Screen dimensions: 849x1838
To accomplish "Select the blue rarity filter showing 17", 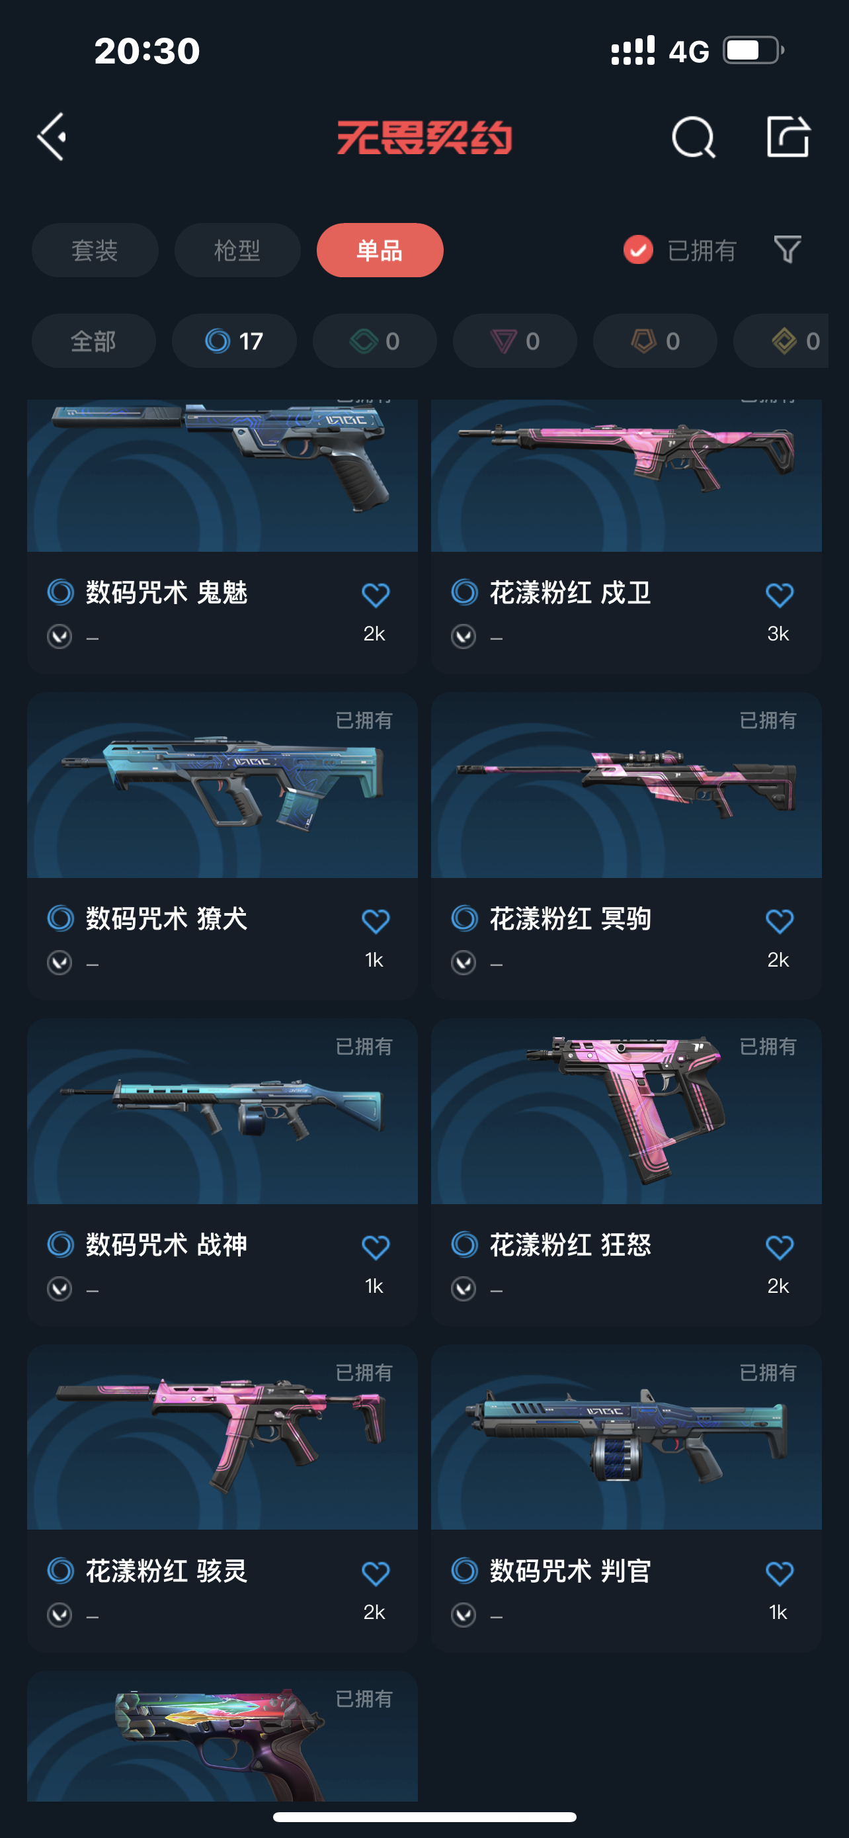I will (x=234, y=341).
